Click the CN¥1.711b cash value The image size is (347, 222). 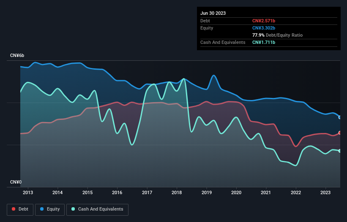tap(264, 42)
